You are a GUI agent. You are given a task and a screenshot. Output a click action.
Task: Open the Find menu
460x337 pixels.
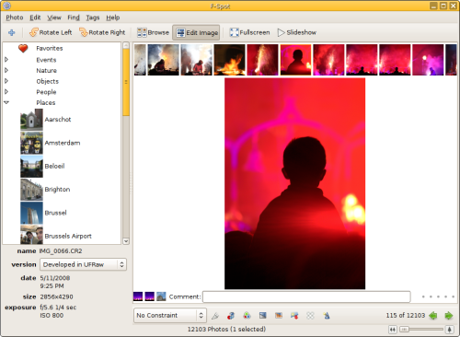[x=74, y=17]
